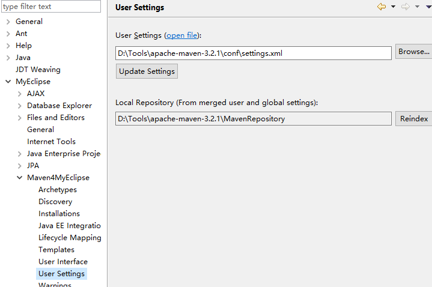Collapse the MyEclipse tree node

(8, 82)
